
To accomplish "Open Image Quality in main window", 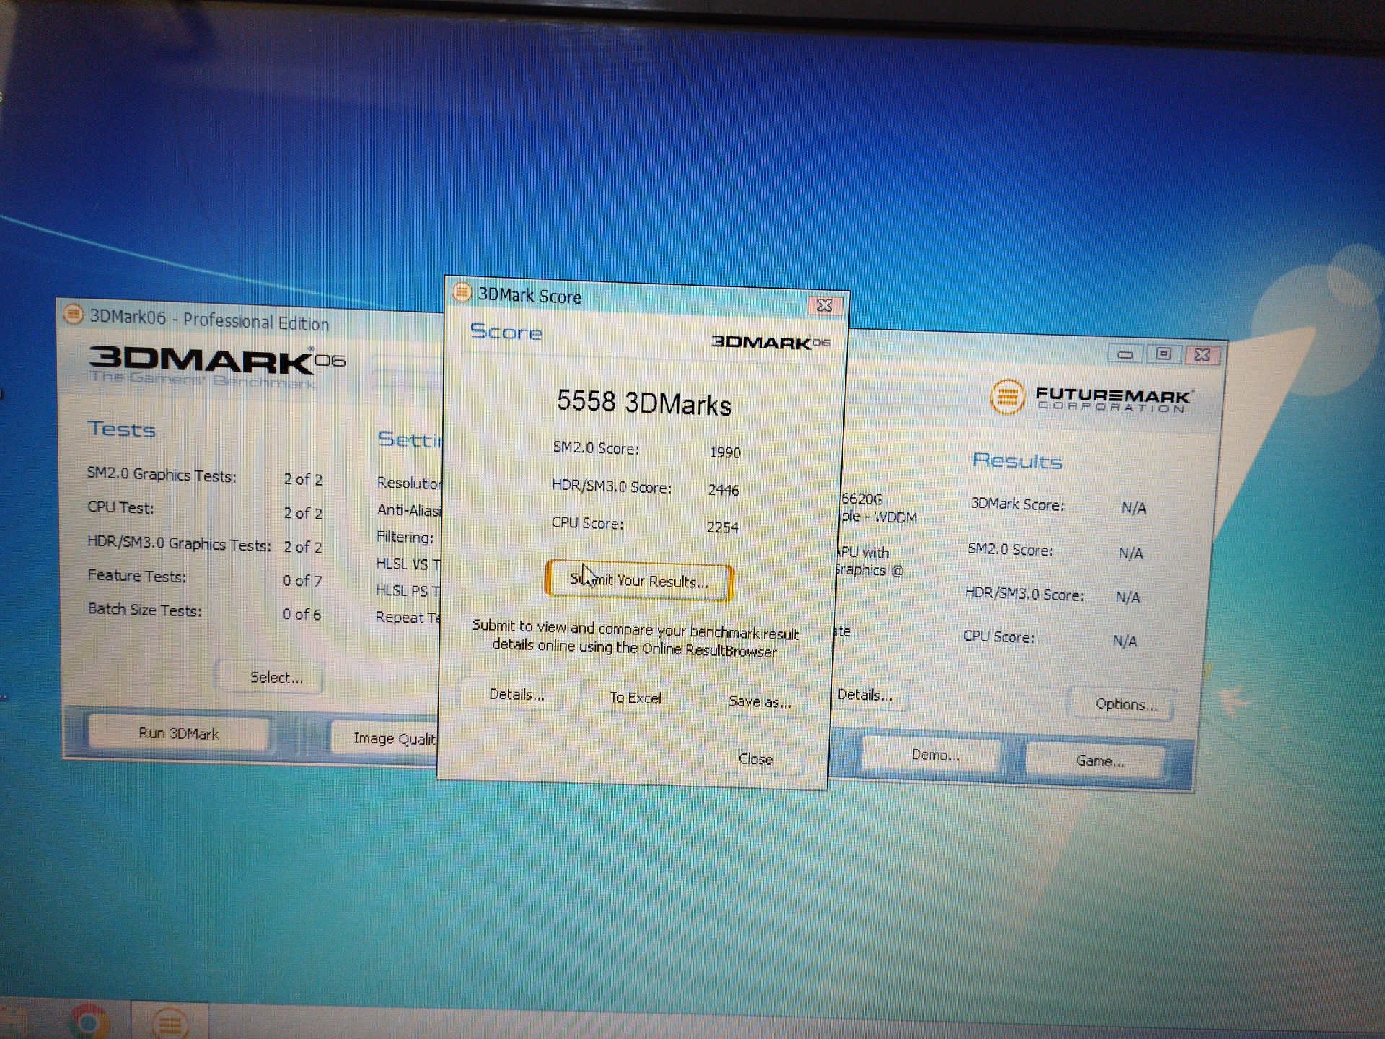I will (x=386, y=737).
